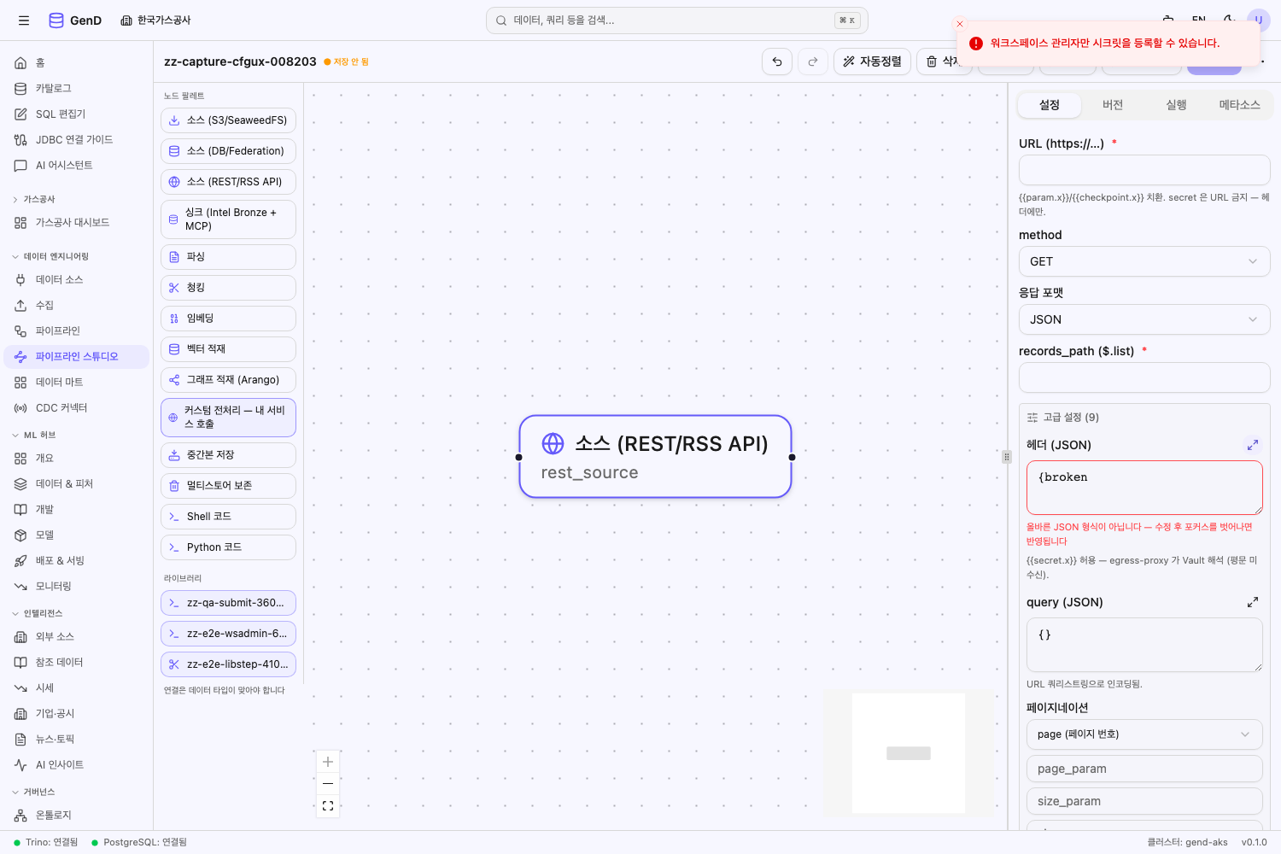Image resolution: width=1281 pixels, height=854 pixels.
Task: Open 배포 & 서빙 page
Action: [77, 561]
